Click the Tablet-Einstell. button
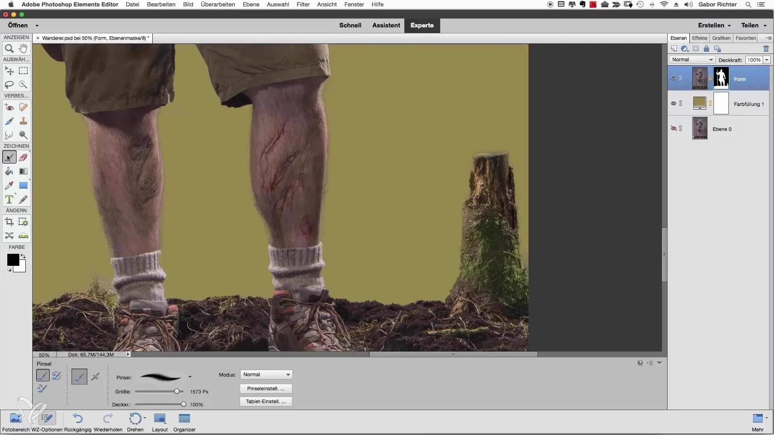This screenshot has width=774, height=435. click(266, 402)
